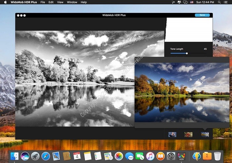The image size is (232, 163).
Task: Open Spotlight search in menu bar
Action: (x=220, y=2)
